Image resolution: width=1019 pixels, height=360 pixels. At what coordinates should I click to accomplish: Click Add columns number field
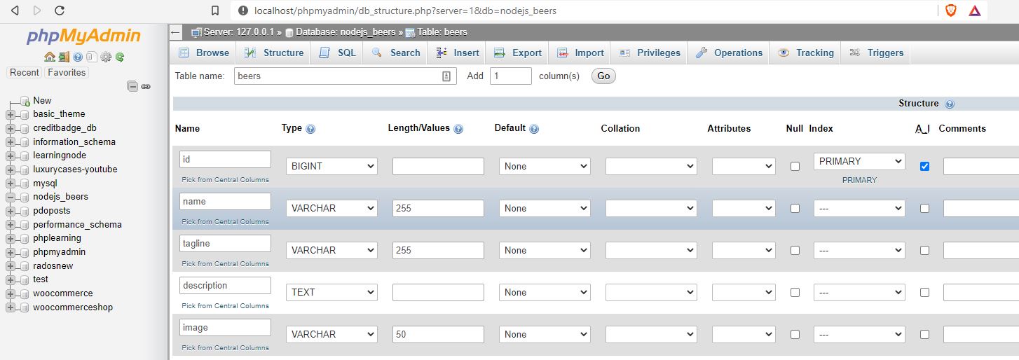(x=511, y=76)
